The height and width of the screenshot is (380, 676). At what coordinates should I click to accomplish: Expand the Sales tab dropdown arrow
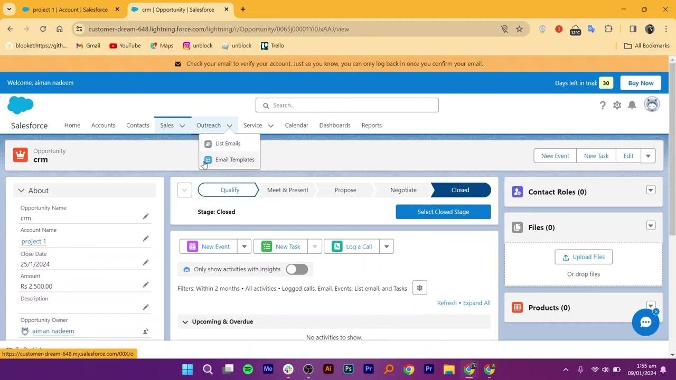[x=182, y=126]
